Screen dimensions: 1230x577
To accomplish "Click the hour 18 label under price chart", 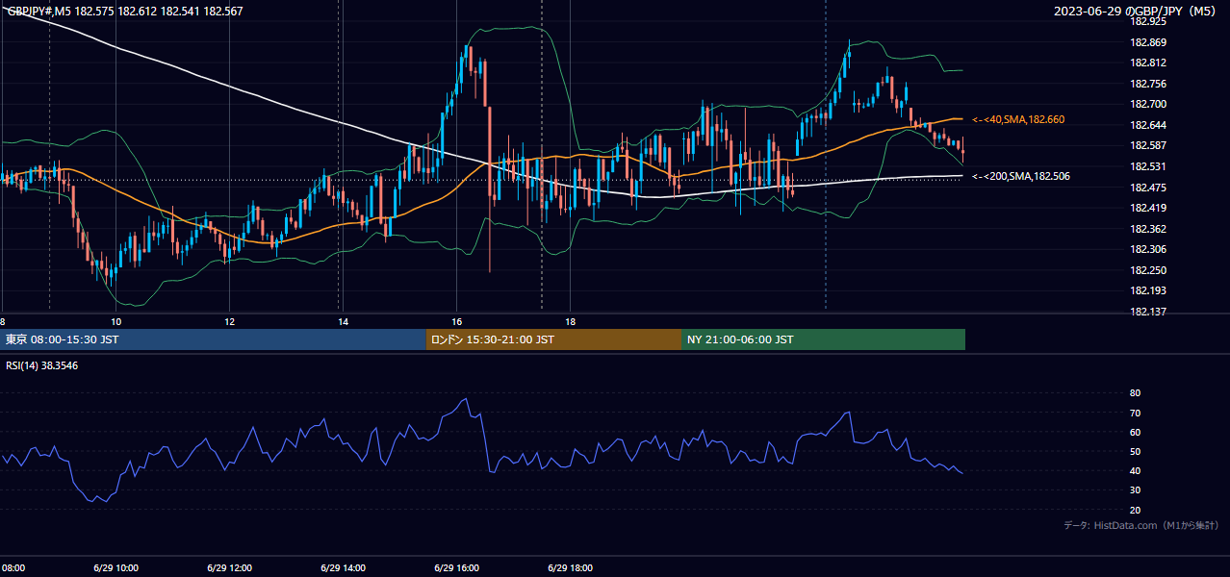I will coord(570,321).
